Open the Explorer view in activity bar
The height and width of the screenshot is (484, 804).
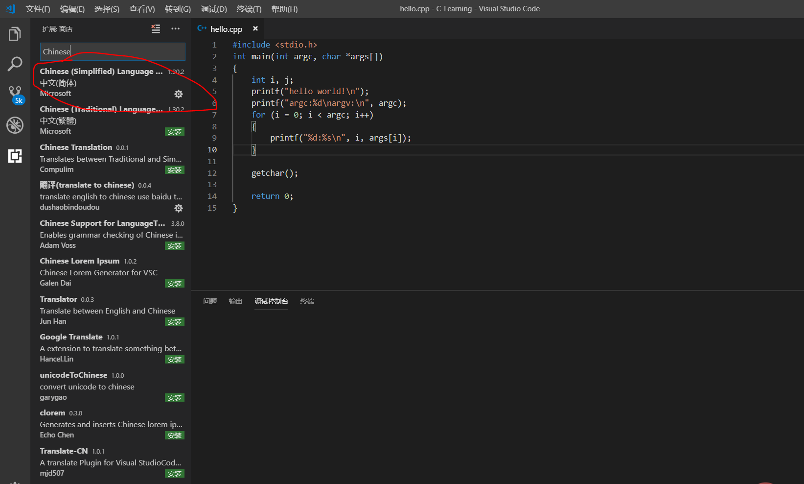tap(15, 34)
